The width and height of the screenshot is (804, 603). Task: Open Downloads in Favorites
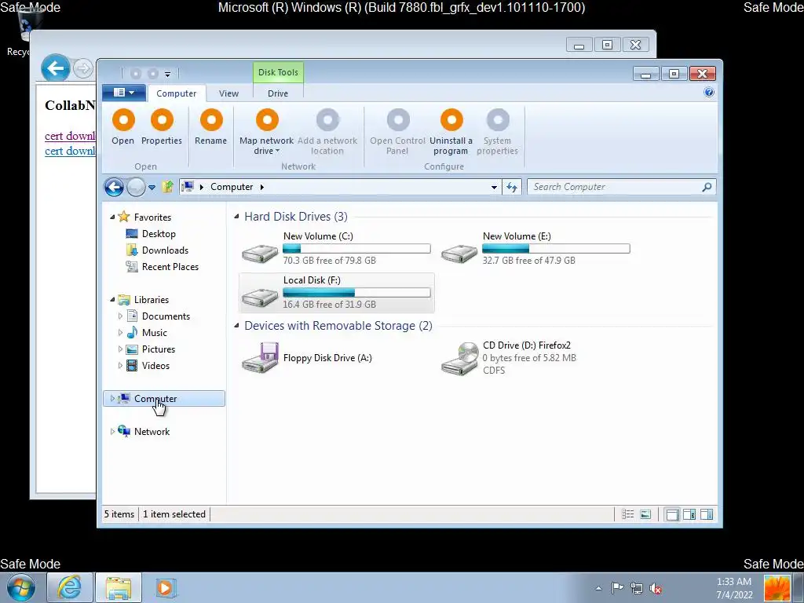165,250
